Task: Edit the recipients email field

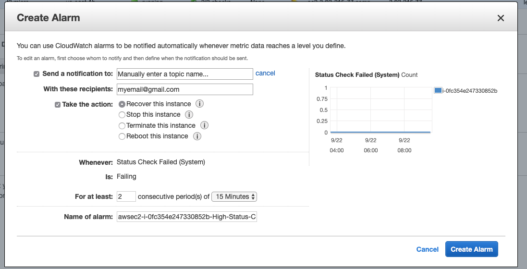Action: click(x=184, y=89)
